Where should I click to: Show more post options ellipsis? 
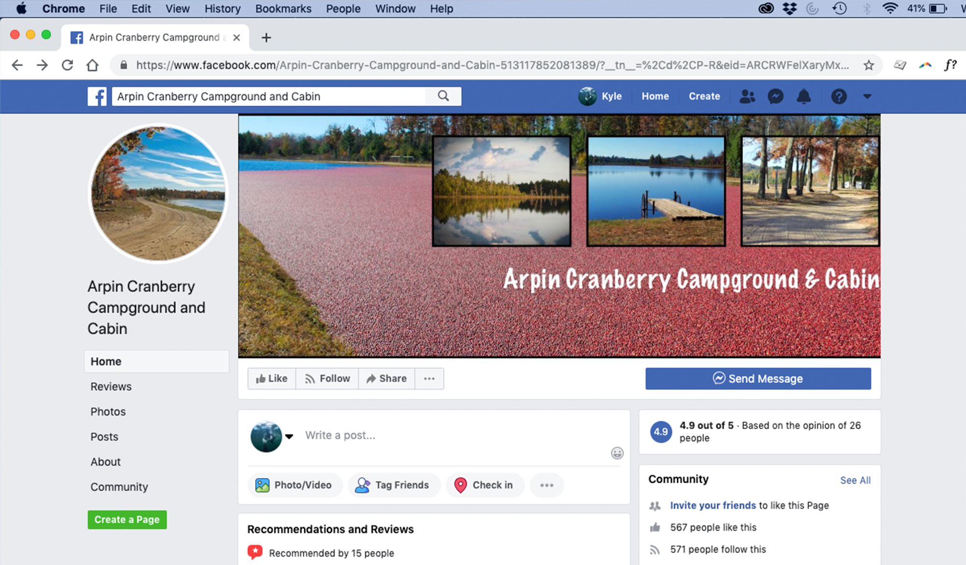point(546,485)
